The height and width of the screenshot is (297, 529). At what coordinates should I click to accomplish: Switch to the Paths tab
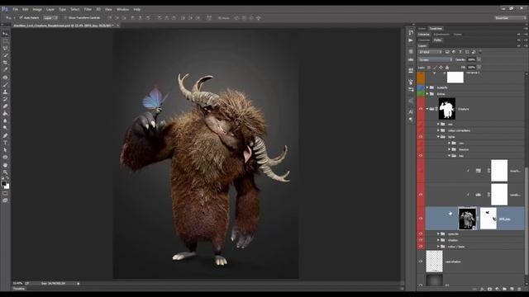click(x=437, y=40)
